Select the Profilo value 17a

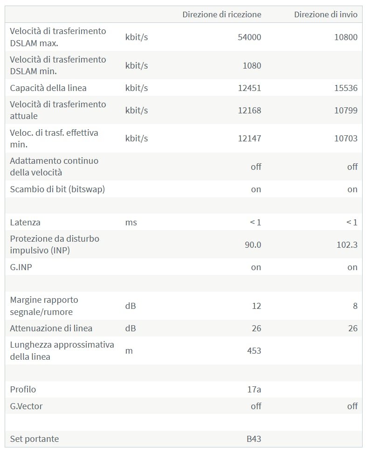click(x=254, y=389)
